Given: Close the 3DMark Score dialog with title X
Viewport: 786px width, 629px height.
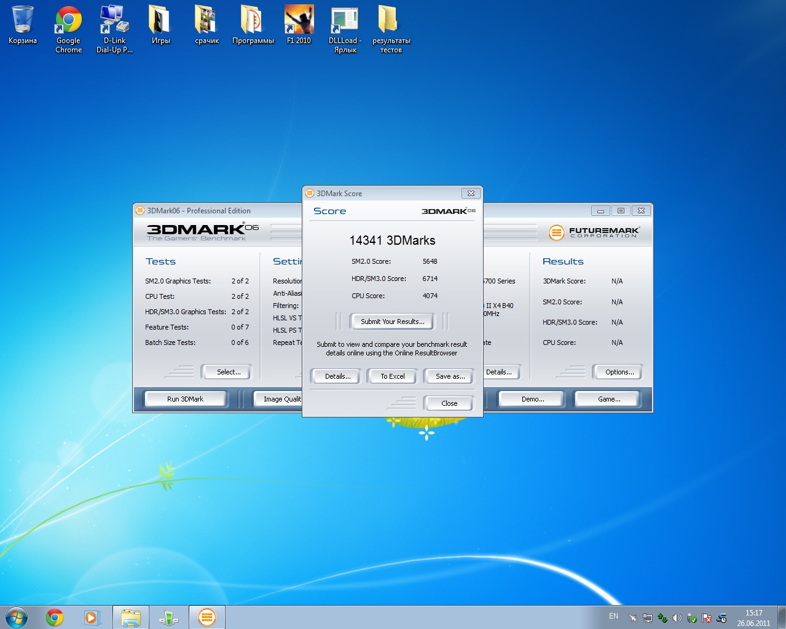Looking at the screenshot, I should click(471, 193).
